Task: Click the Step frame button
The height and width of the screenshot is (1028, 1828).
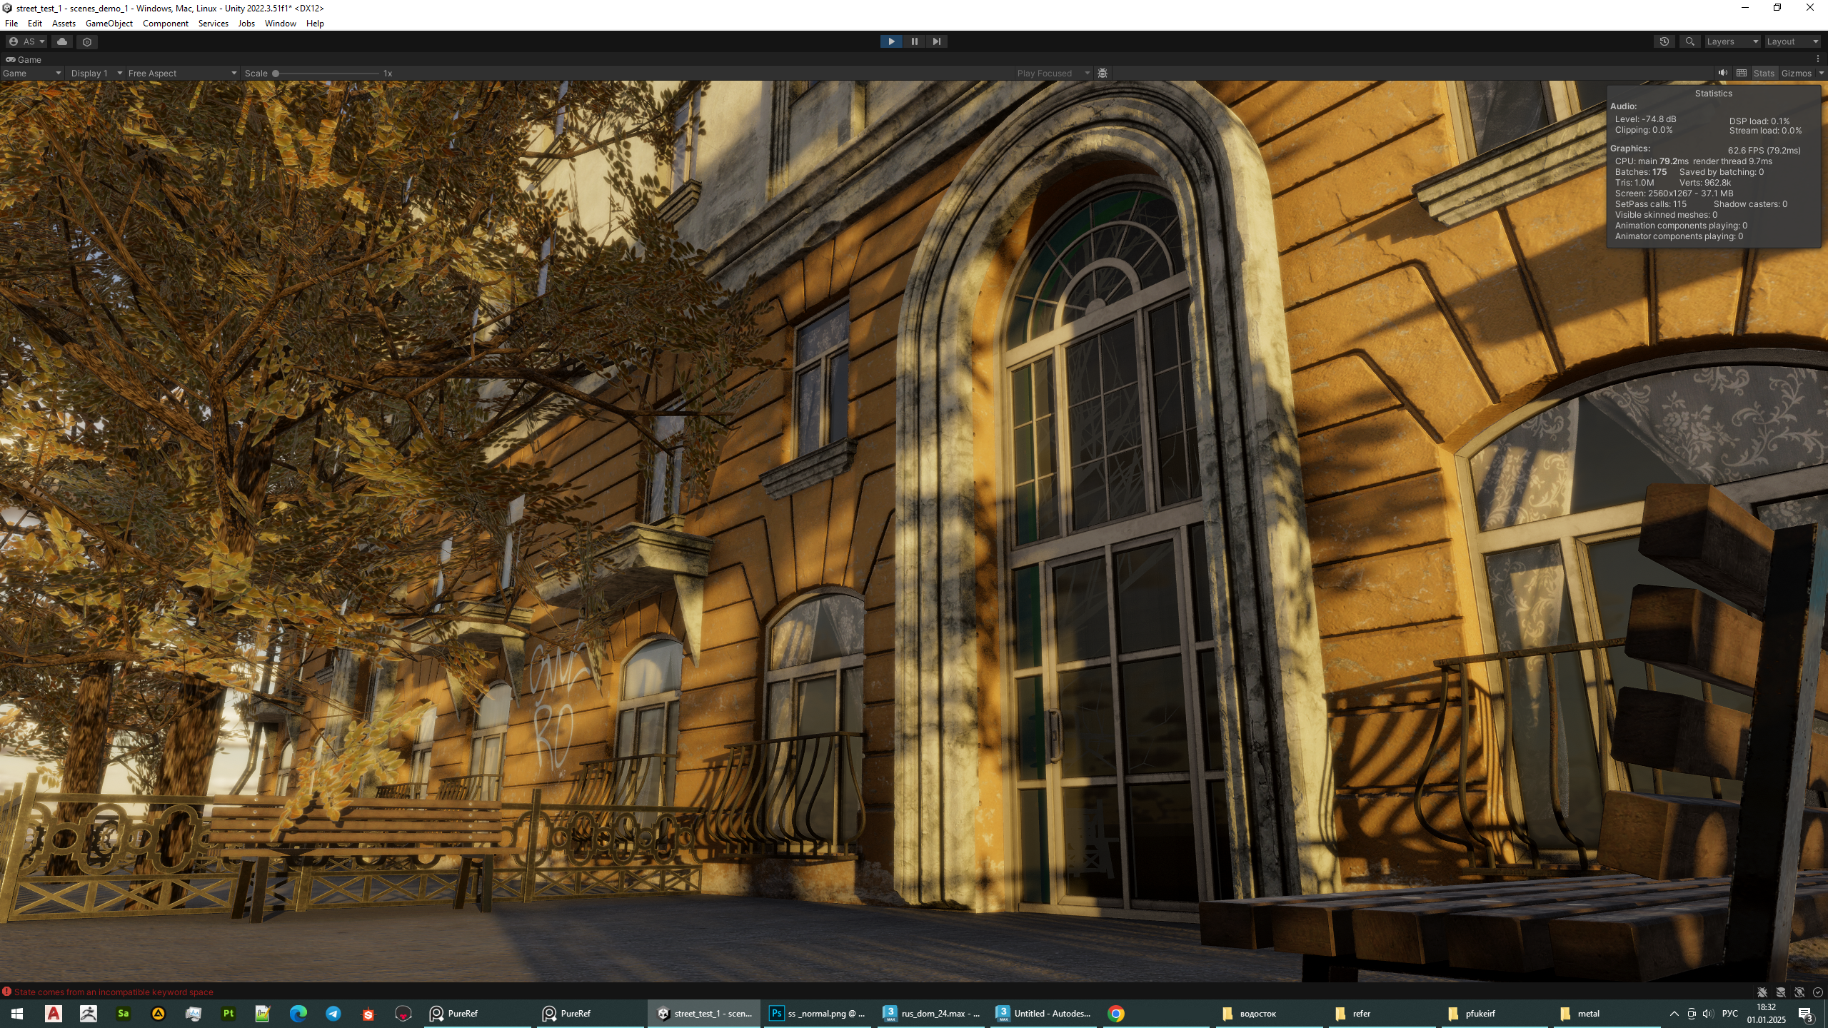Action: (x=936, y=41)
